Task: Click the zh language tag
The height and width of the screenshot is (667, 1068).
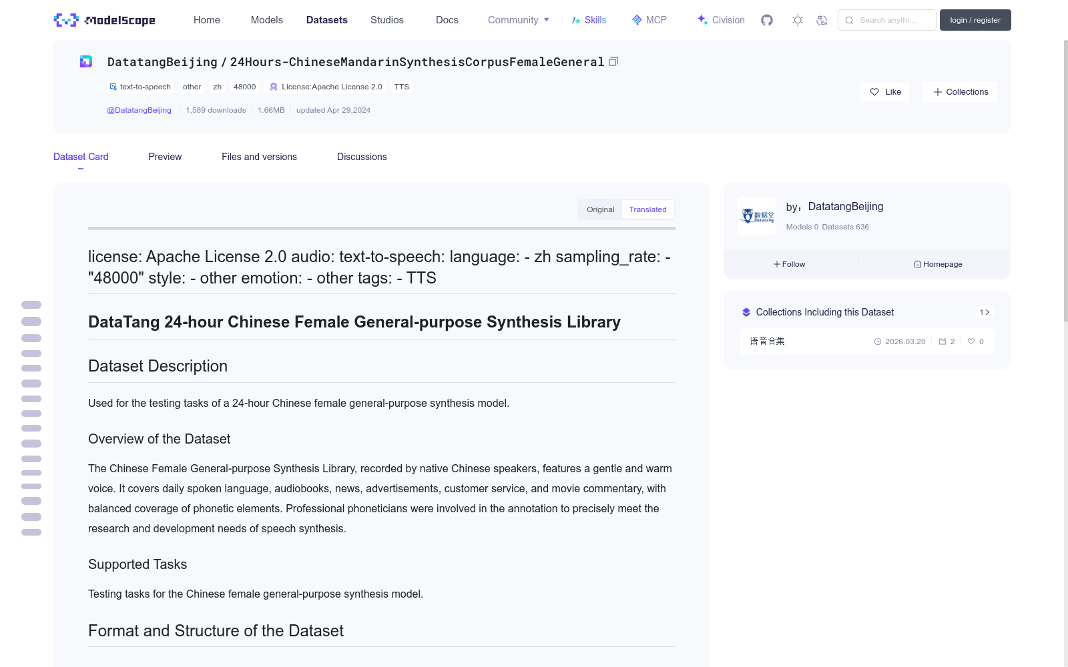Action: coord(217,87)
